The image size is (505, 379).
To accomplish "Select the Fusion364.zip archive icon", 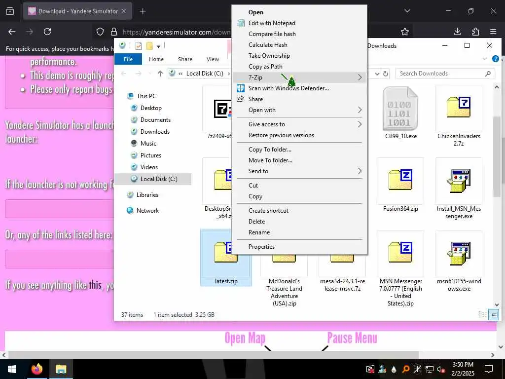I will pos(400,180).
